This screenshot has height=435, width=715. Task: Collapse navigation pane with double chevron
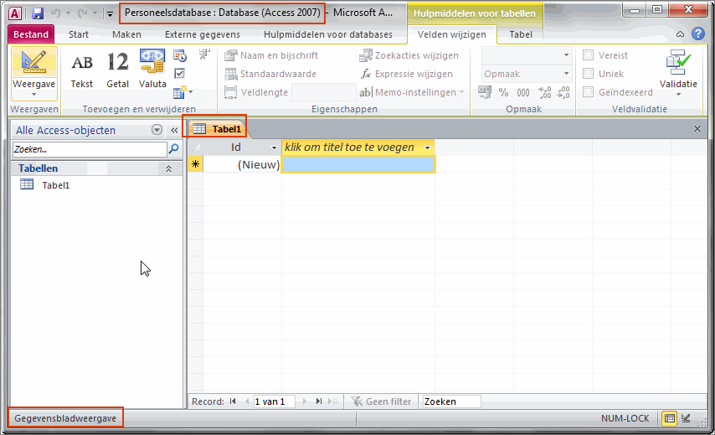[174, 130]
